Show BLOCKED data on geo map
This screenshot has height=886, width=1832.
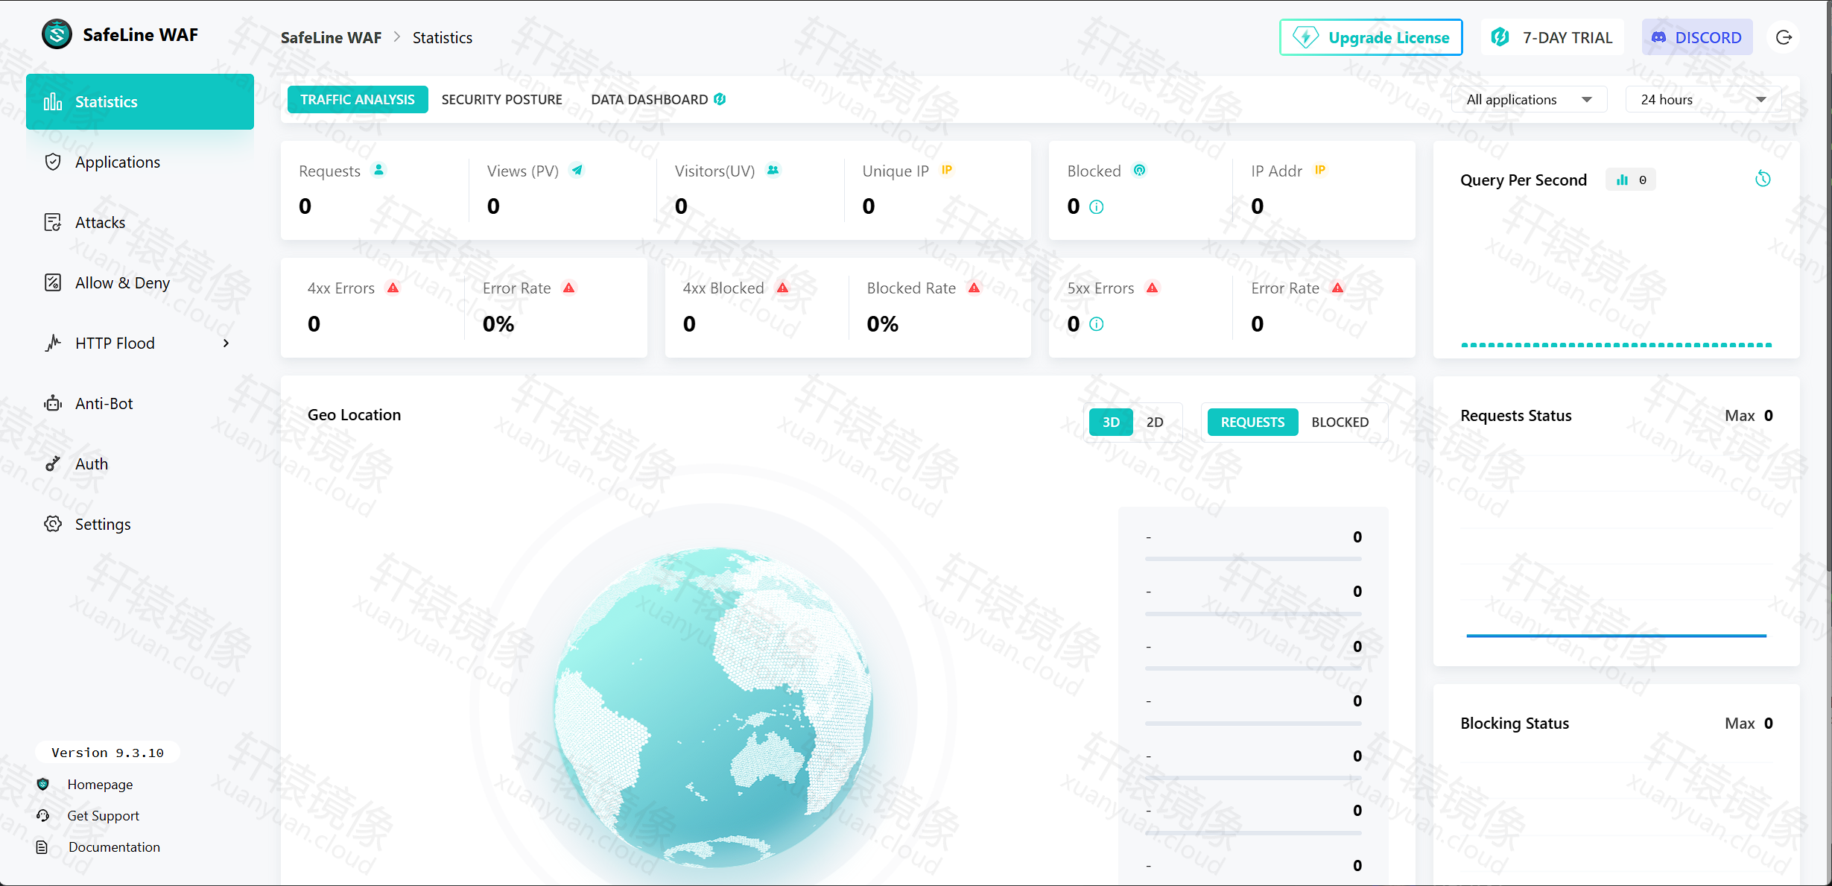click(x=1340, y=423)
